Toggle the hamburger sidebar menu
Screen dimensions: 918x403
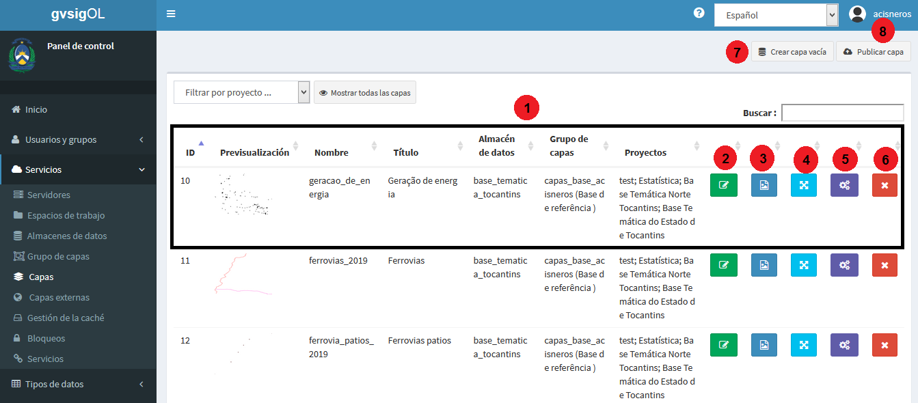(171, 14)
